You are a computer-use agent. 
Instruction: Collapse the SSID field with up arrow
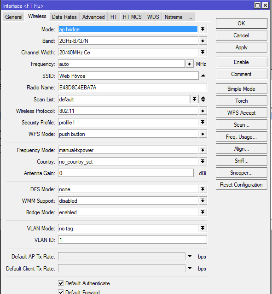coord(203,76)
